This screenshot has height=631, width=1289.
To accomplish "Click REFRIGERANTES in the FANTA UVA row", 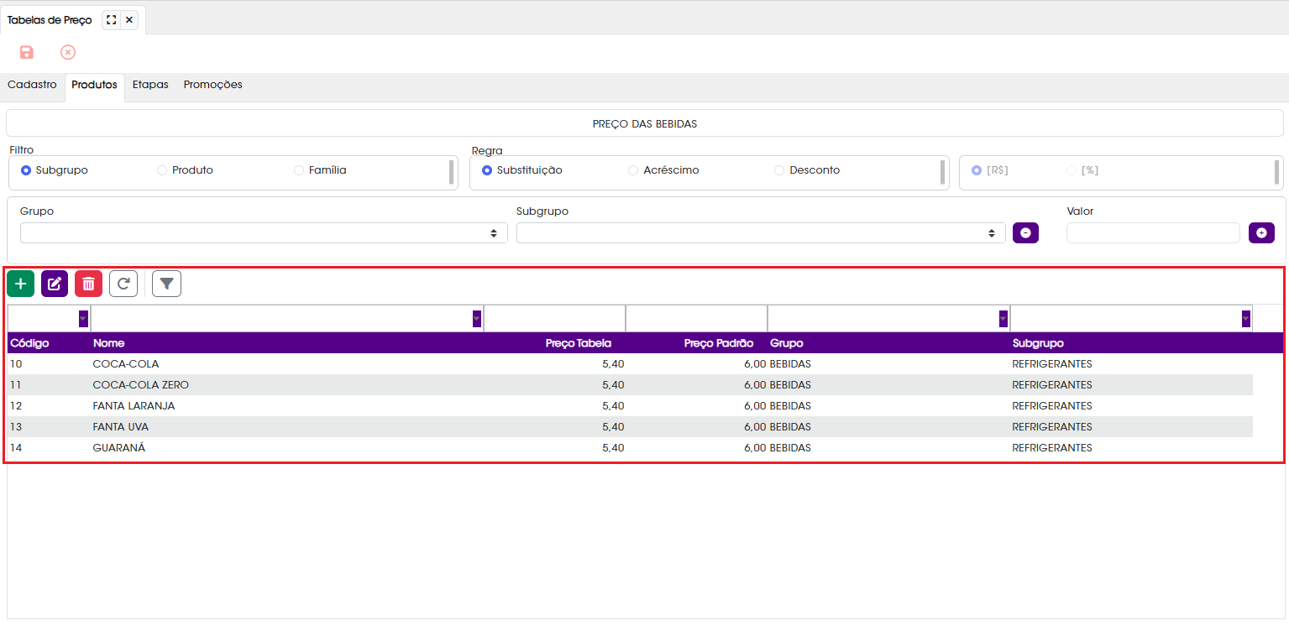I will 1052,427.
